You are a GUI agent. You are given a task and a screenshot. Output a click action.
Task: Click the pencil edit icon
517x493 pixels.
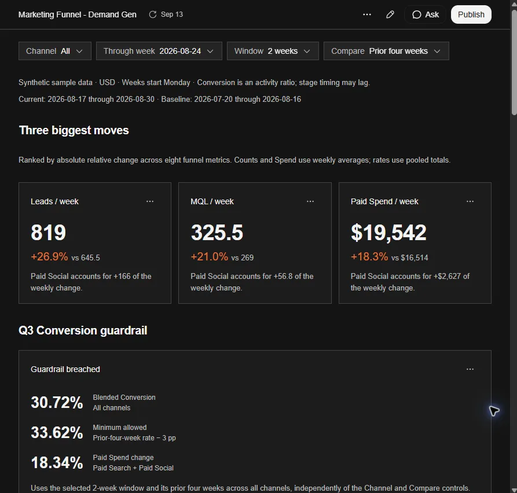(x=390, y=14)
